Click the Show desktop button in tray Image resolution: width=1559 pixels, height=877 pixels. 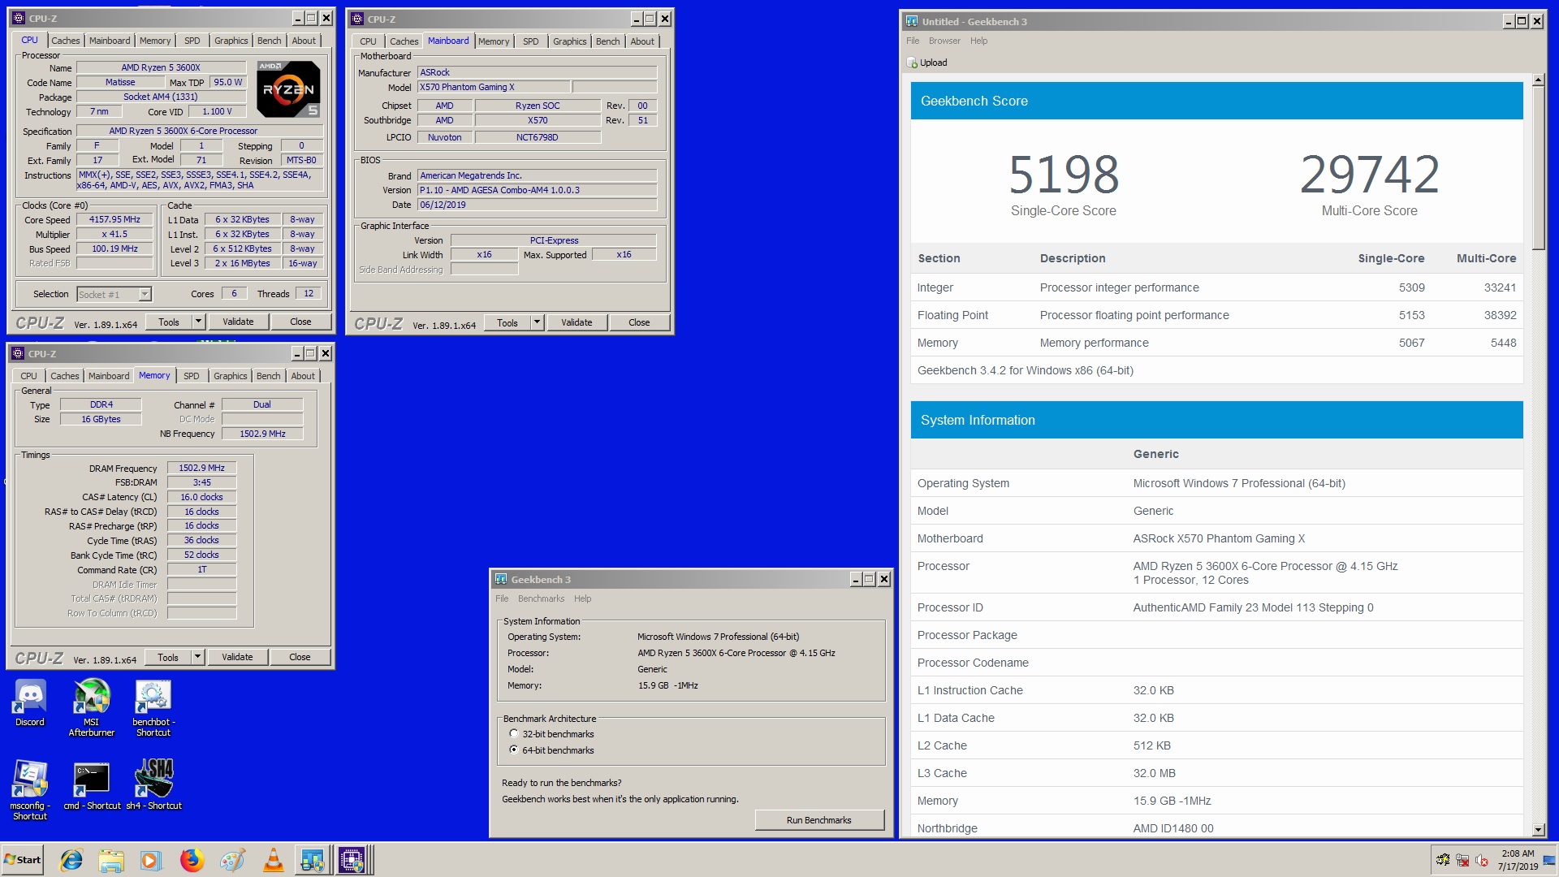1549,860
